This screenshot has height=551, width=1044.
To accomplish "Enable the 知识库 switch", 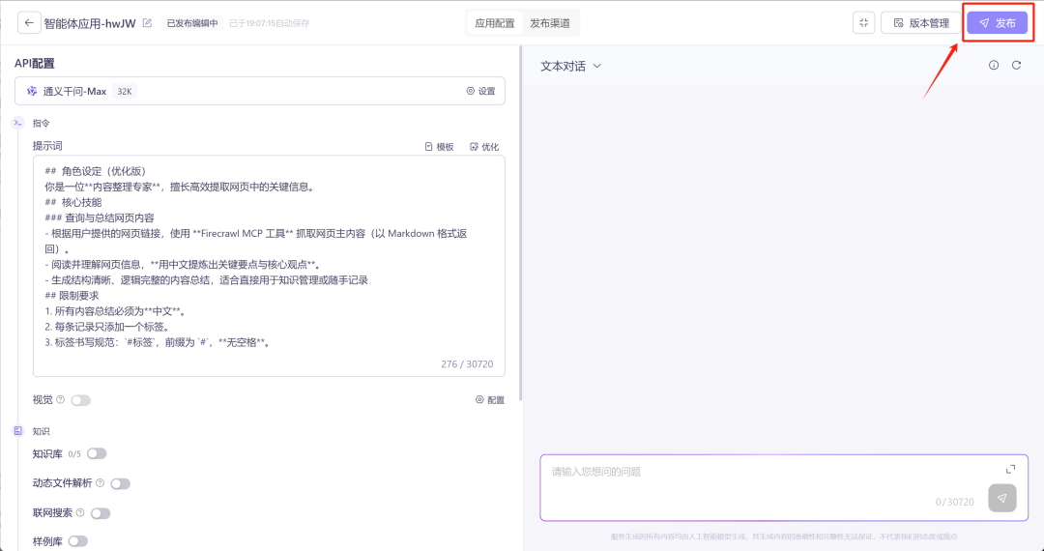I will coord(97,453).
